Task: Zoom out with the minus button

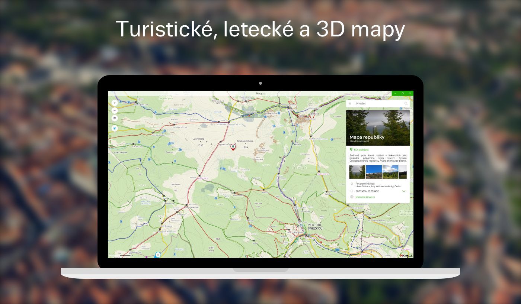Action: point(115,110)
